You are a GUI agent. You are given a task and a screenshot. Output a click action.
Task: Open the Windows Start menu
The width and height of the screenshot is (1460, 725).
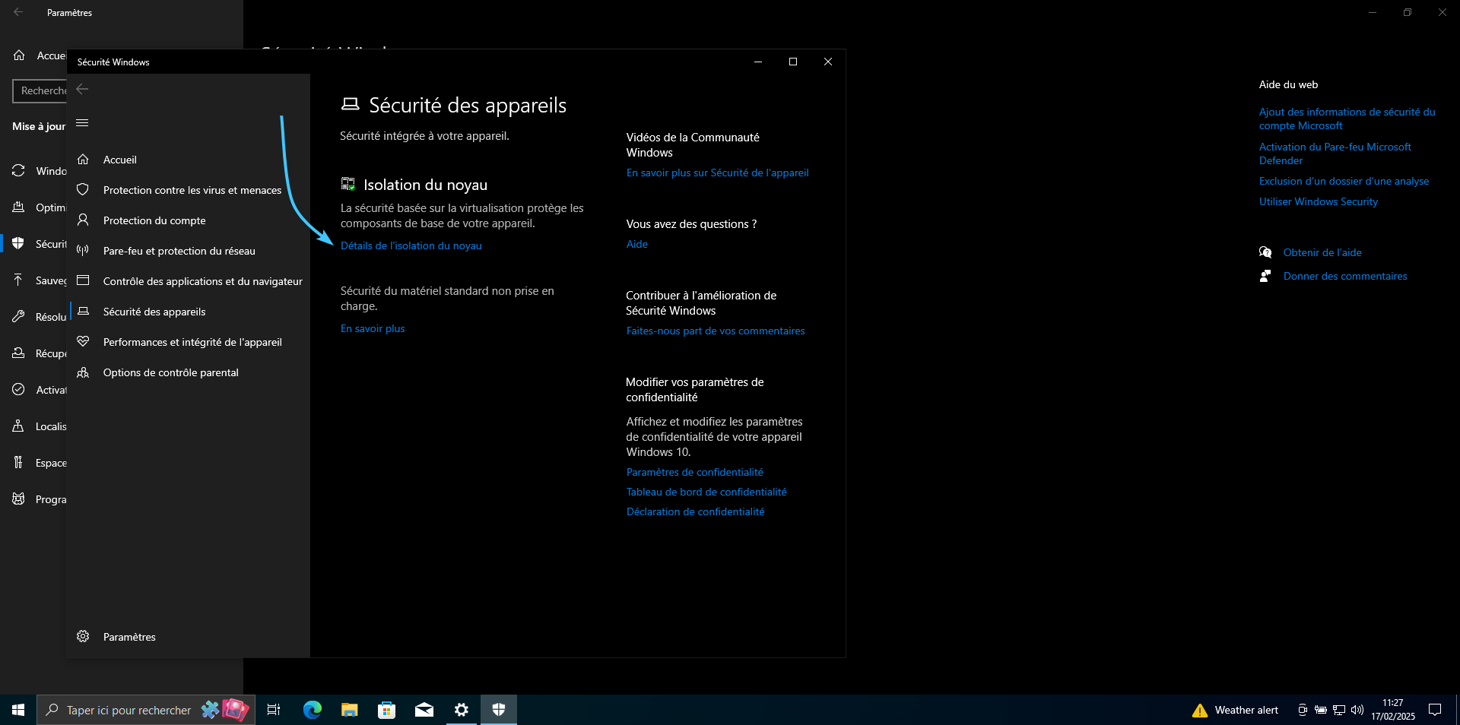[18, 710]
